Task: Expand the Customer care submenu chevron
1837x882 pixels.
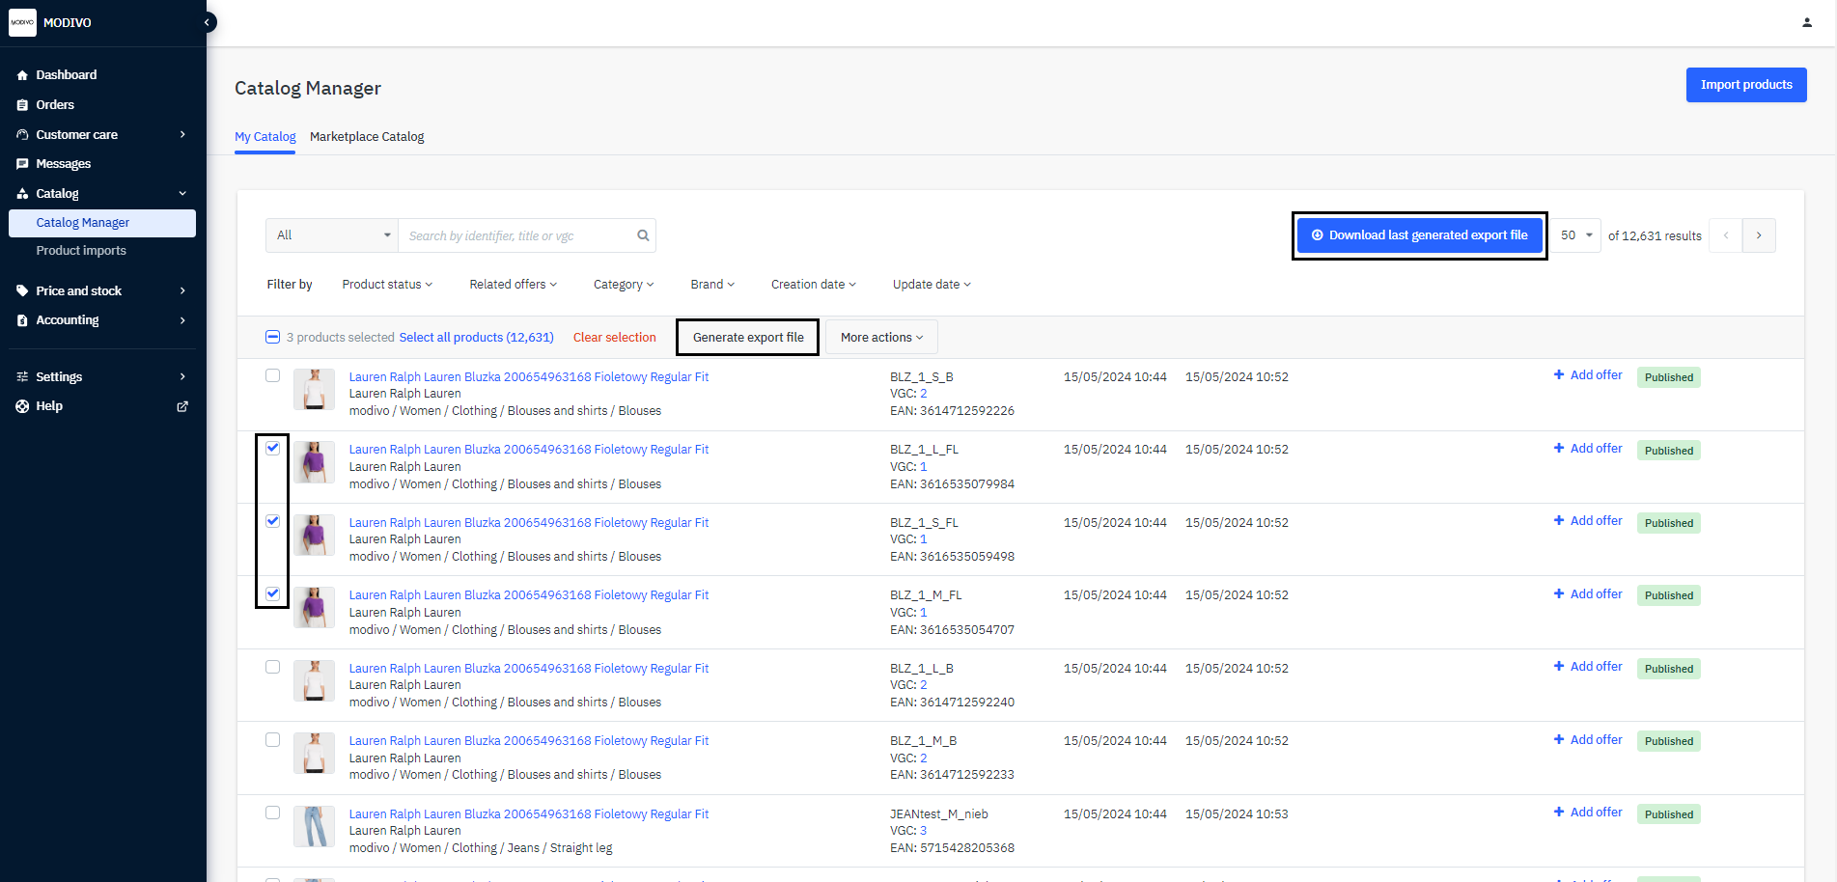Action: tap(182, 135)
